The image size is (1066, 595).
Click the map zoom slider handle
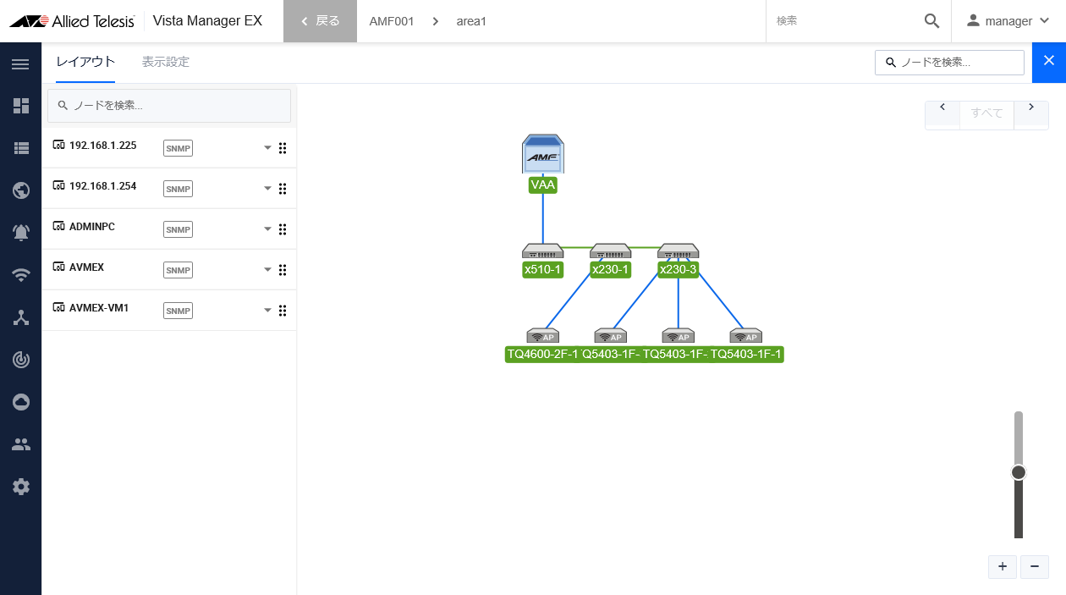point(1019,472)
